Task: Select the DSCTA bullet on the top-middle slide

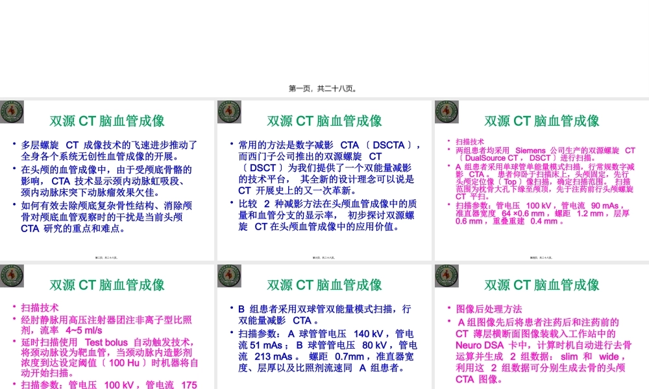Action: [x=323, y=145]
